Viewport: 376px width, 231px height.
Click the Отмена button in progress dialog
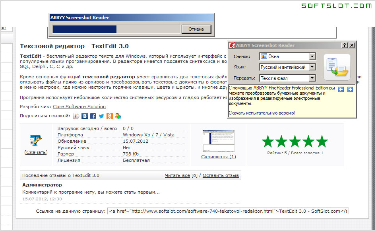196,29
